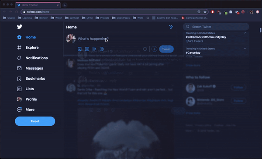Click the Notifications bell icon
262x159 pixels.
[19, 58]
